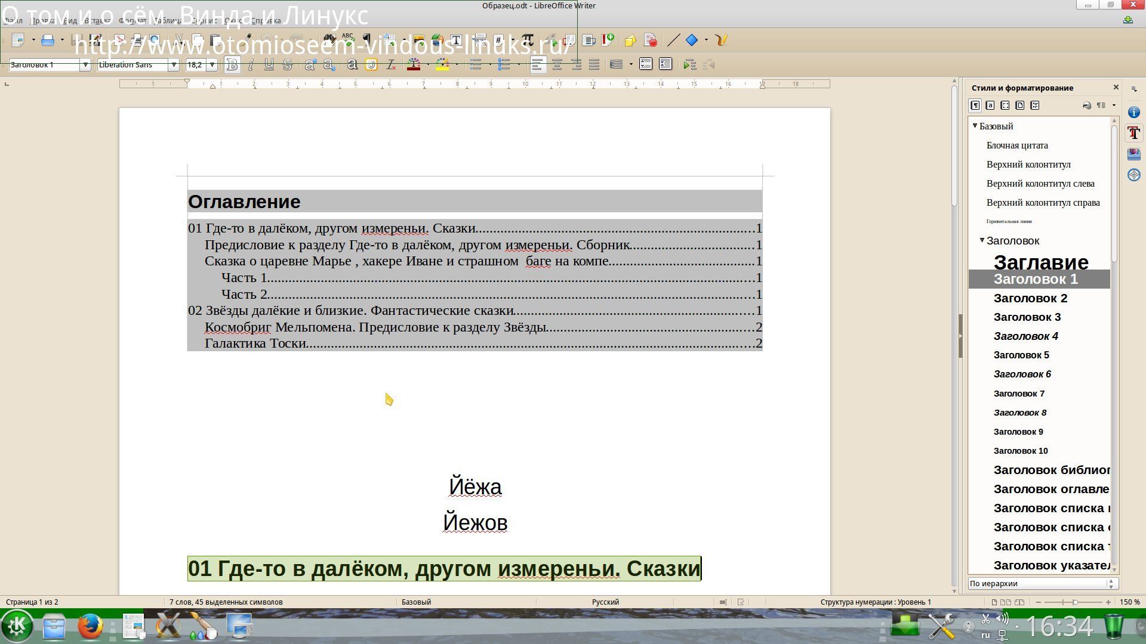
Task: Insert table toolbar icon
Action: [x=390, y=40]
